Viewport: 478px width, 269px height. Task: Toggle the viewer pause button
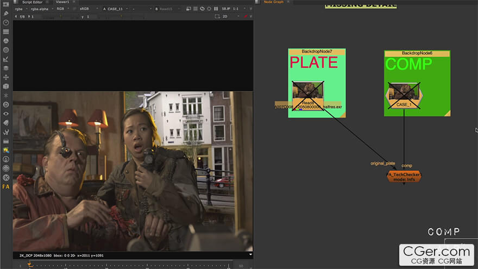click(x=216, y=9)
